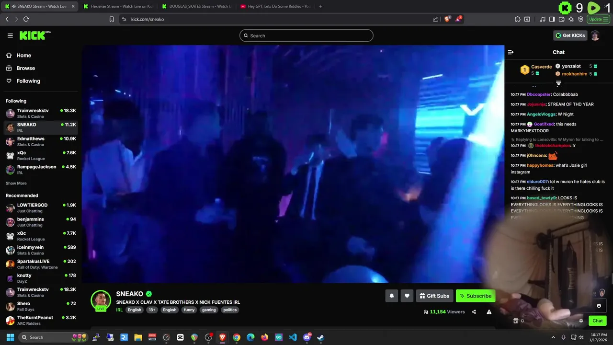Collapse the chat panel arrow
613x345 pixels.
[511, 52]
